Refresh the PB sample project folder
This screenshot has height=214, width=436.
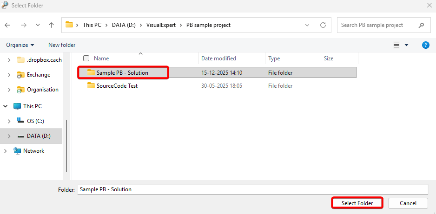point(323,25)
